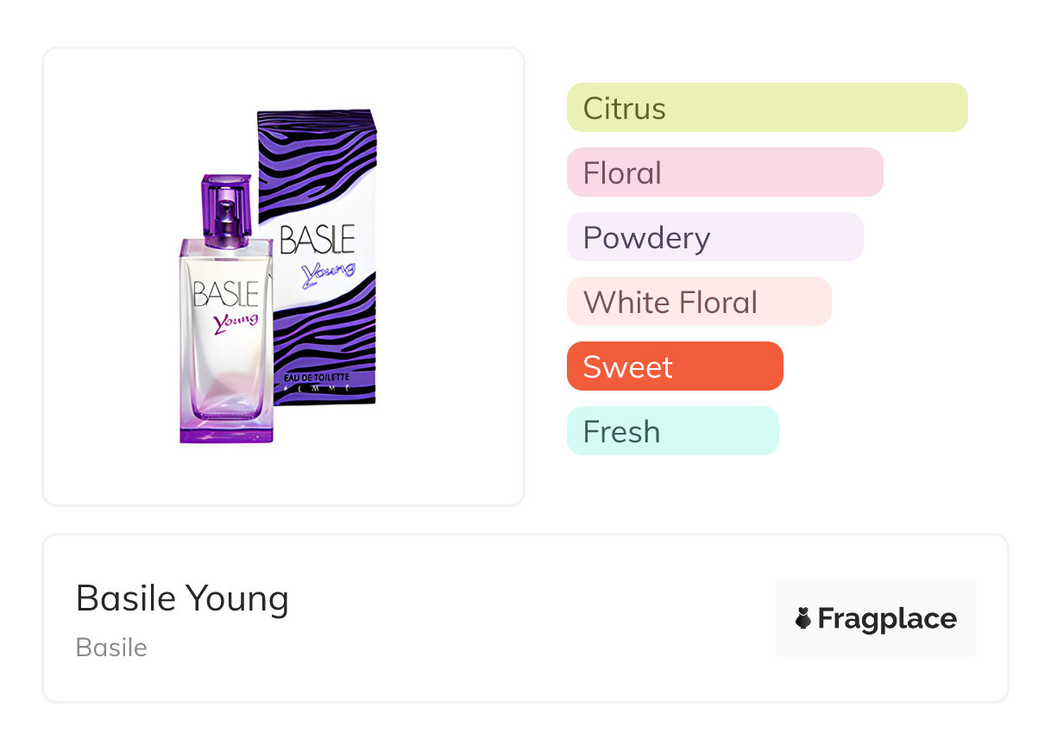
Task: Click the pink Young script on the bottle
Action: click(236, 322)
